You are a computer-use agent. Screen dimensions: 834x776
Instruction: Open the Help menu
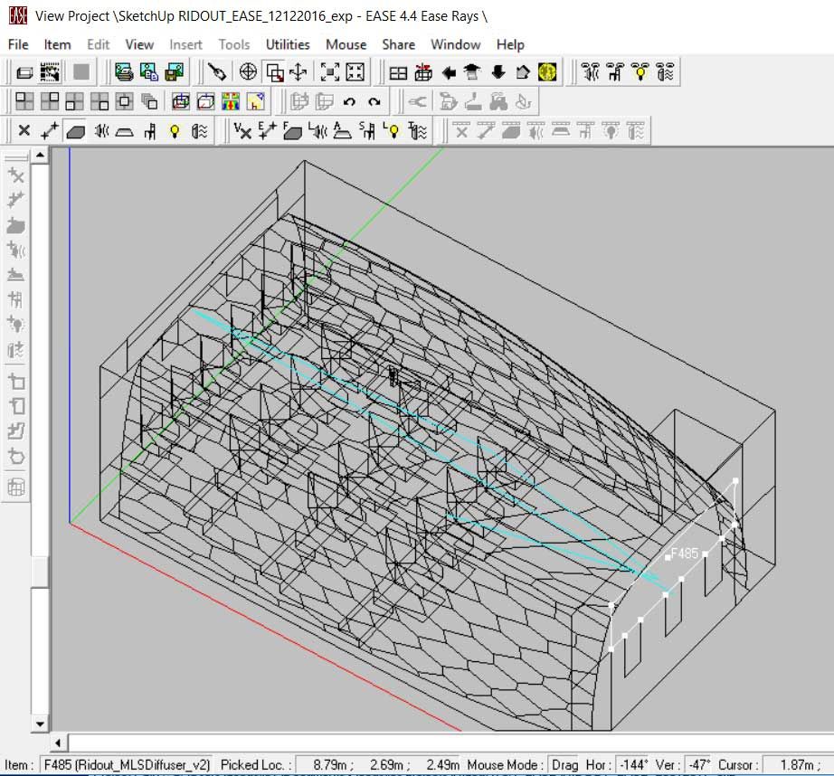point(510,44)
